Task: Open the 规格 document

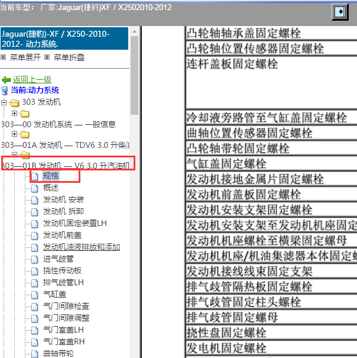Action: click(51, 176)
